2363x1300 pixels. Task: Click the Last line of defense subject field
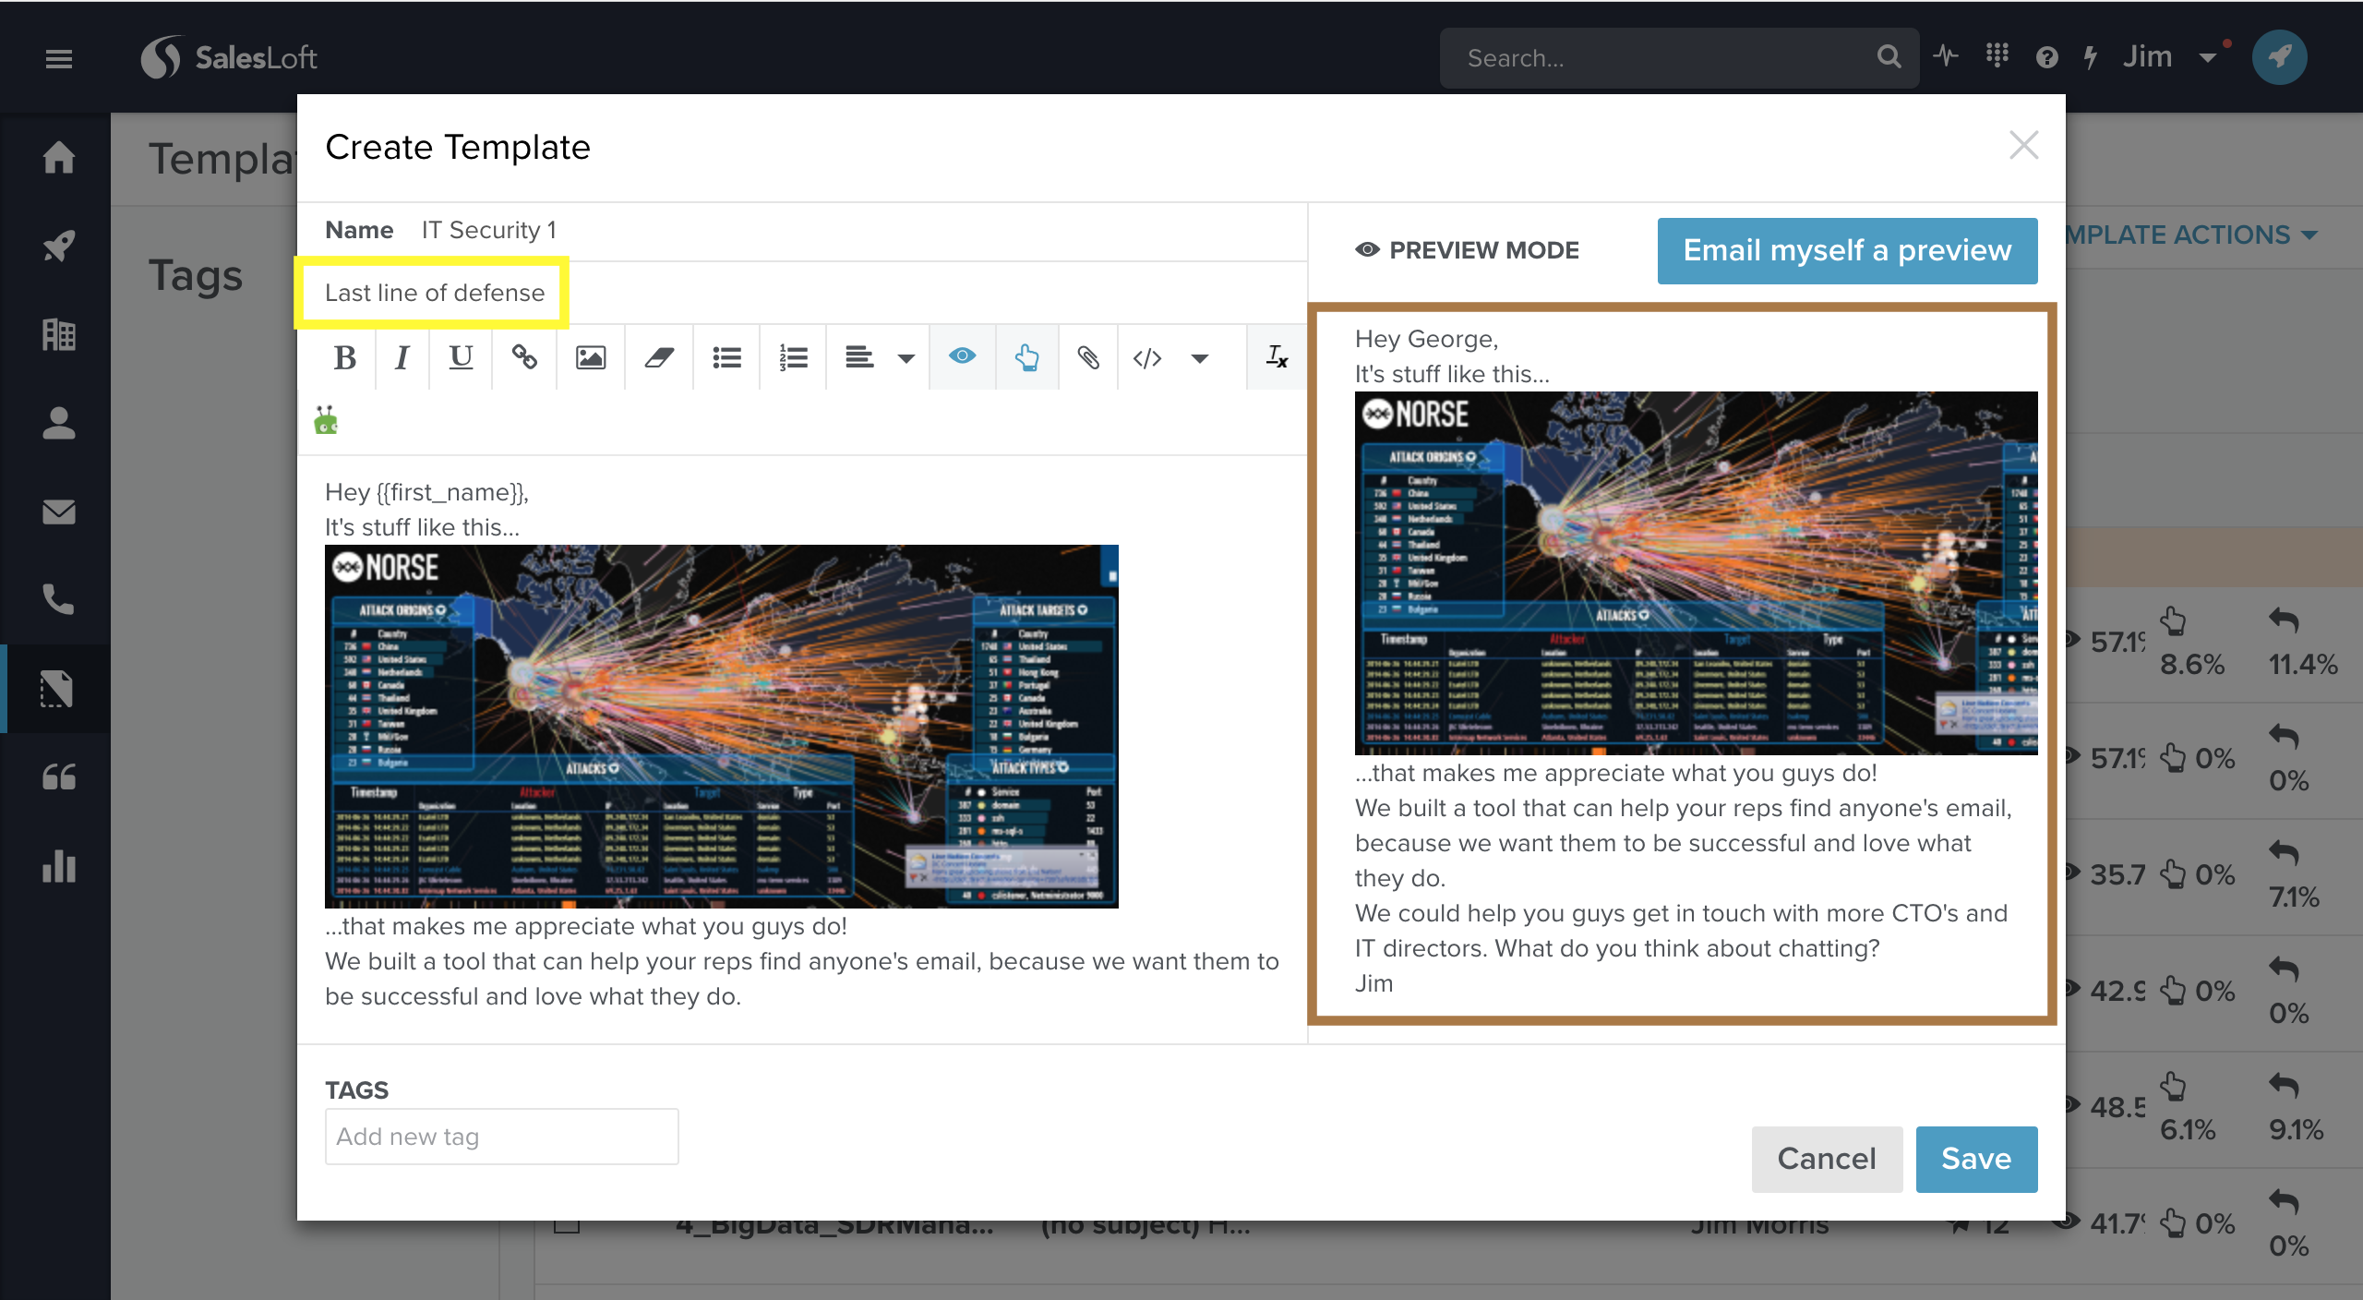click(434, 293)
